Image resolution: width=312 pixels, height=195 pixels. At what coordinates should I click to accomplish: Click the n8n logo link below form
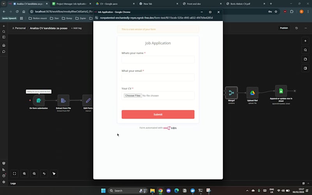(170, 128)
